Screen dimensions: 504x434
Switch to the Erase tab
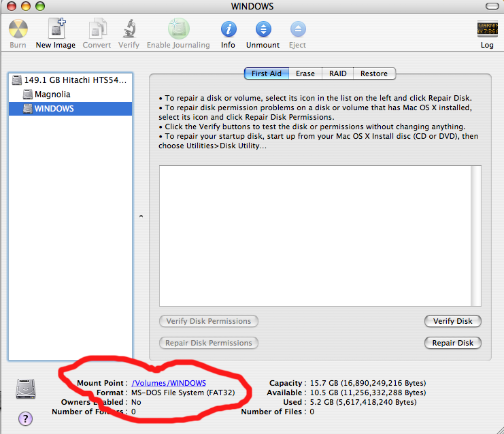[305, 73]
